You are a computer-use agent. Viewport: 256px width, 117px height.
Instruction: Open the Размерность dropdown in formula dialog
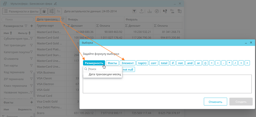pos(94,63)
